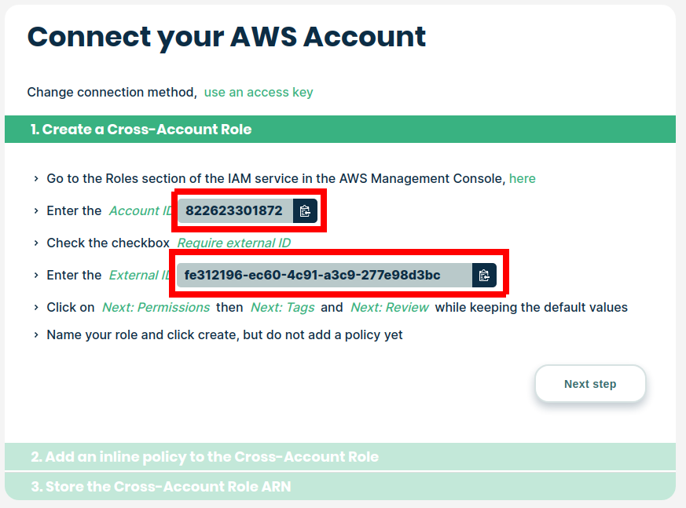The width and height of the screenshot is (686, 508).
Task: Click the 'Change connection method' text
Action: (111, 92)
